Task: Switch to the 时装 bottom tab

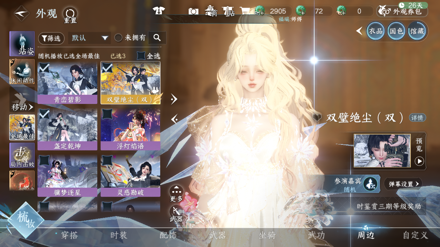Action: 119,235
